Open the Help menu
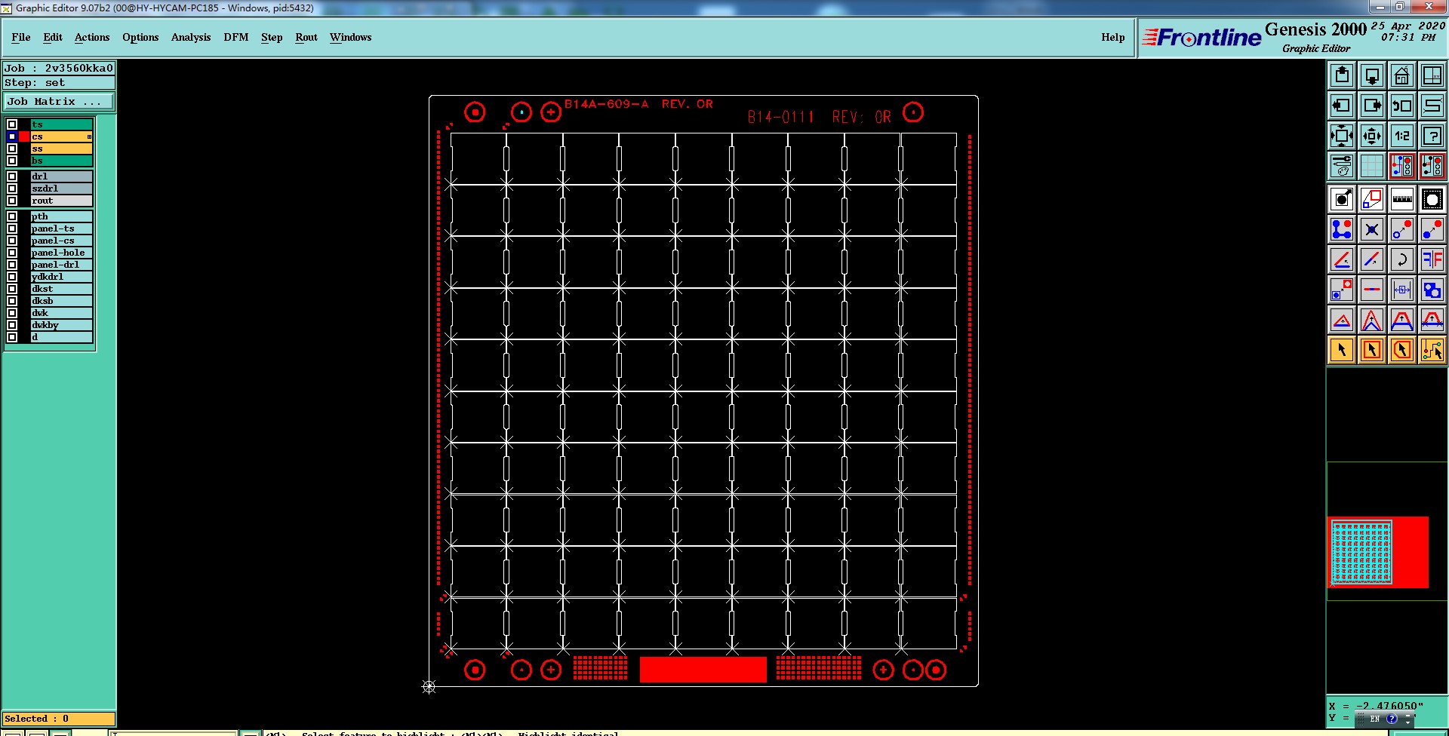This screenshot has width=1449, height=736. coord(1112,37)
